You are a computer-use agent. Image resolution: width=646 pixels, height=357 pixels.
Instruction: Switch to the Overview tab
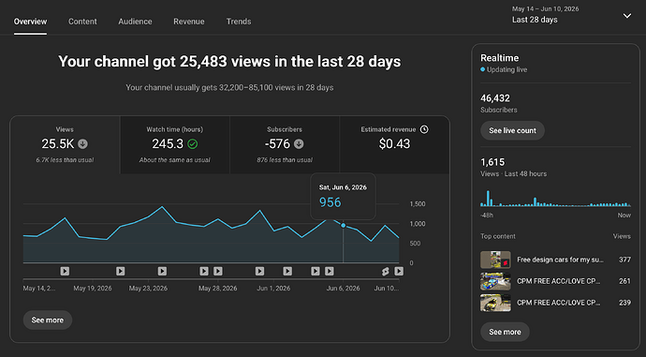30,22
